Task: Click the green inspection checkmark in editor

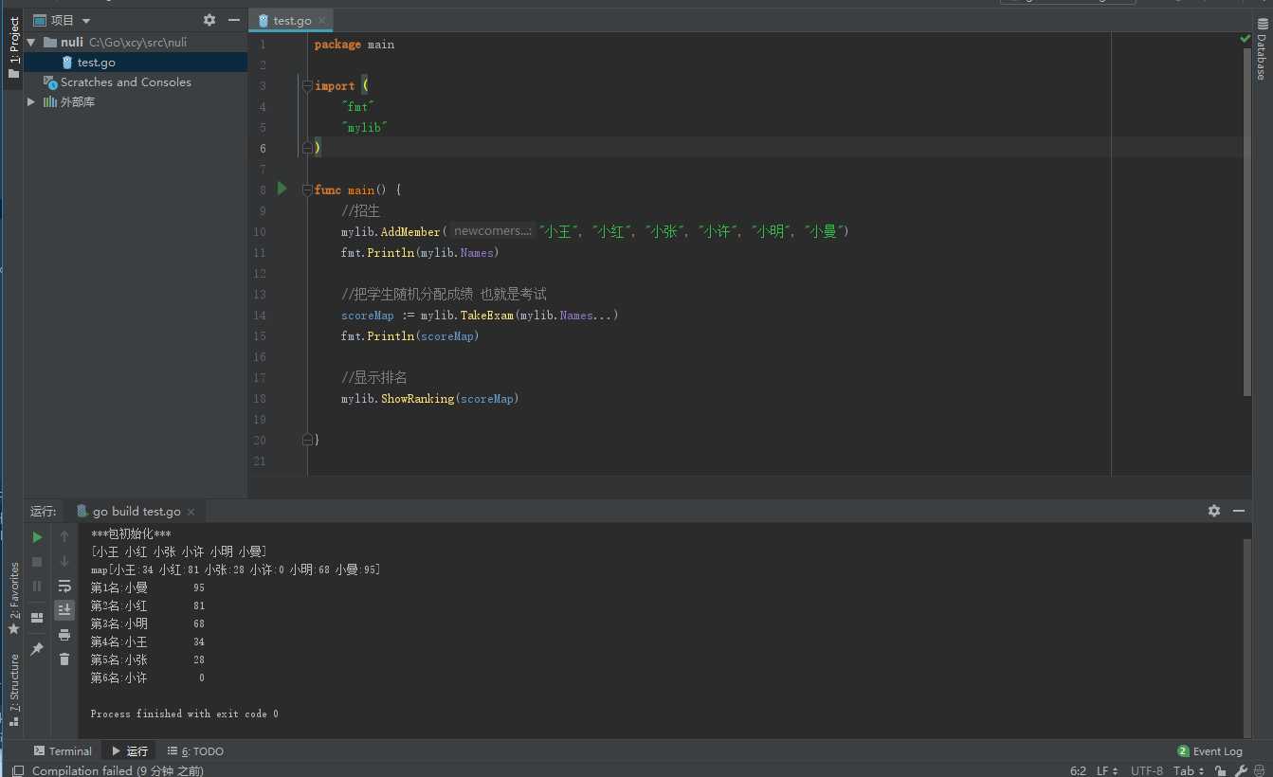Action: [1245, 39]
